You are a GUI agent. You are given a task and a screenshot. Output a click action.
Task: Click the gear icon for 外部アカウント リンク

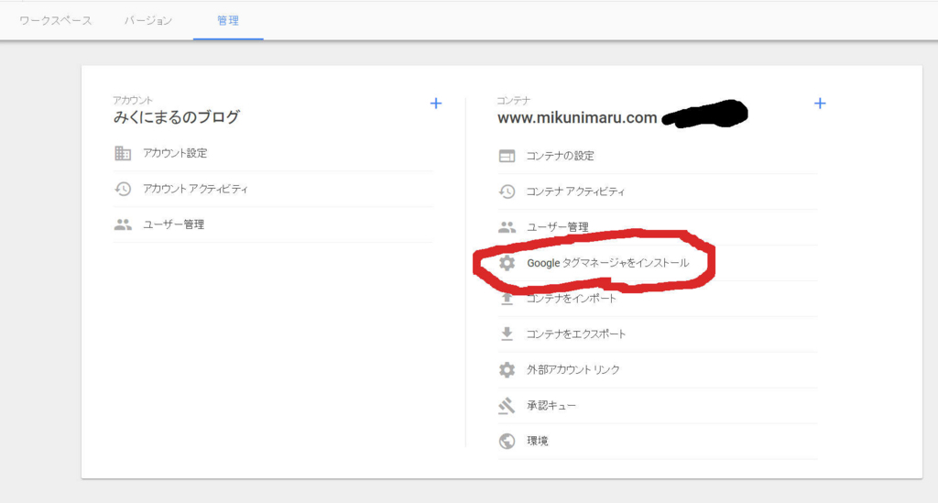coord(507,369)
